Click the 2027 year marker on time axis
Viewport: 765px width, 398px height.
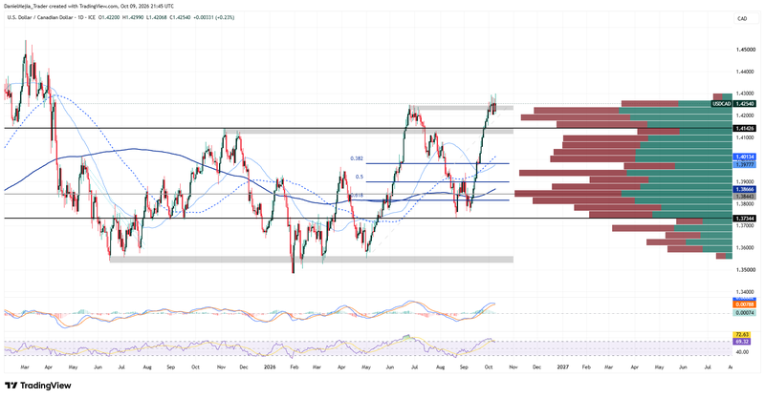[x=562, y=366]
